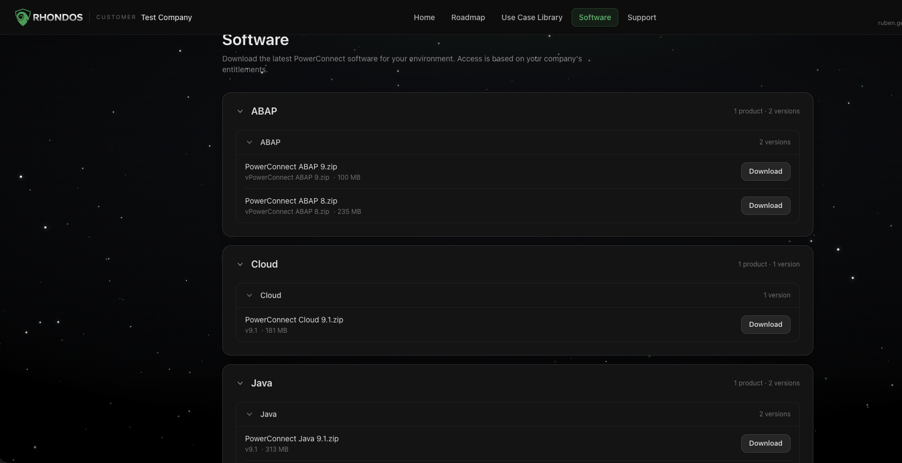Download PowerConnect ABAP 9.zip
Image resolution: width=902 pixels, height=463 pixels.
[766, 172]
